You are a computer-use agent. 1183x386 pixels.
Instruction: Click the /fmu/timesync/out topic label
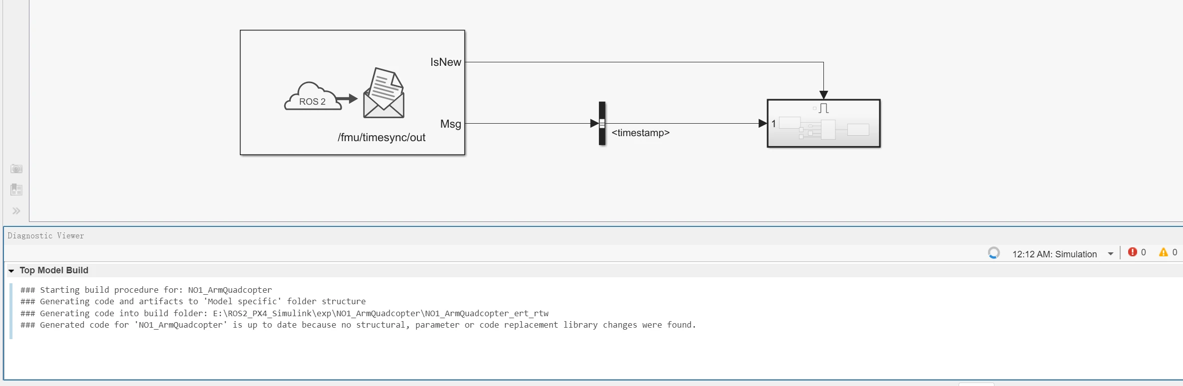[x=382, y=138]
